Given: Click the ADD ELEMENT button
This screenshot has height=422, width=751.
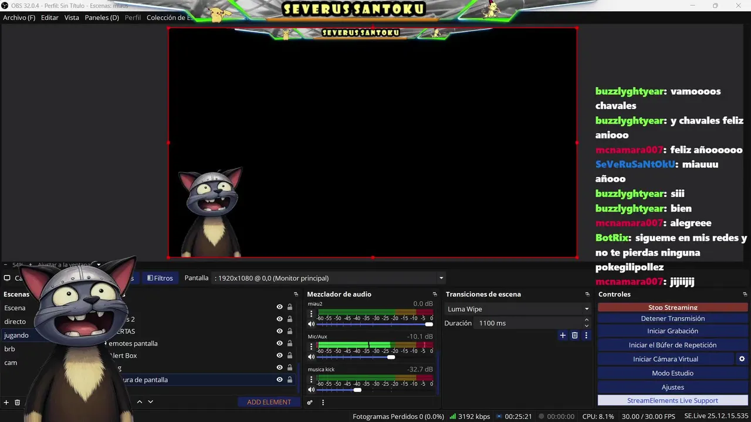Looking at the screenshot, I should (269, 402).
